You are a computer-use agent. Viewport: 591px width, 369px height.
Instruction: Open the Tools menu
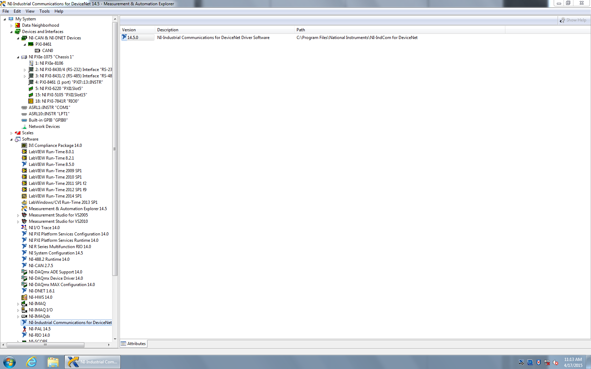[x=44, y=11]
